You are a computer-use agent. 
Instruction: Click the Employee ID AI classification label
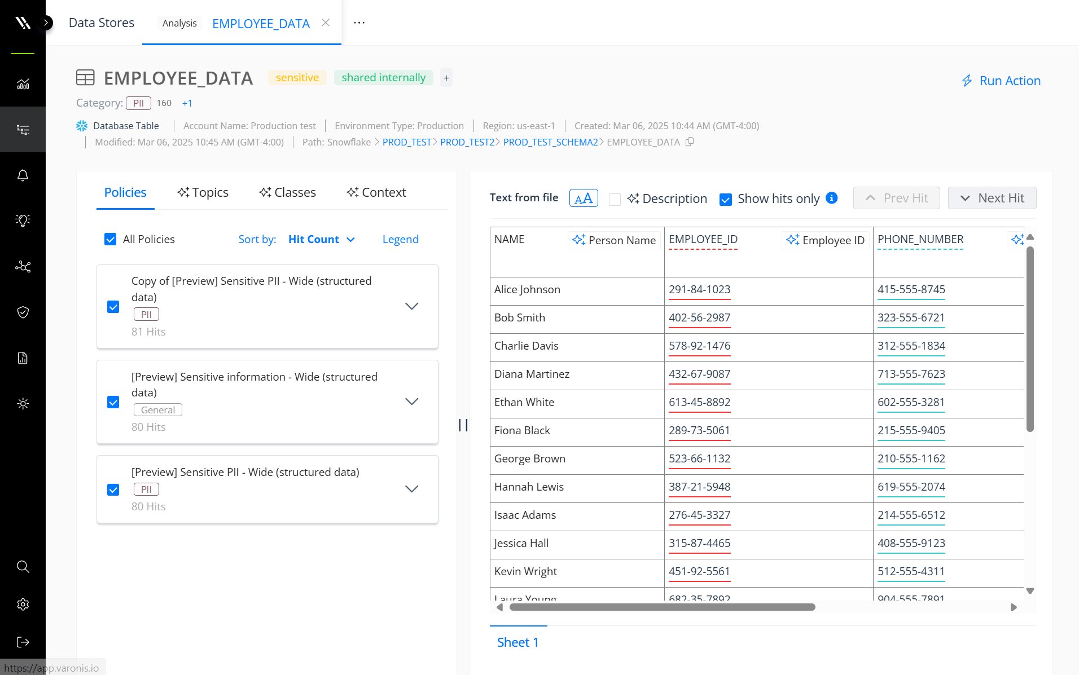pyautogui.click(x=826, y=240)
